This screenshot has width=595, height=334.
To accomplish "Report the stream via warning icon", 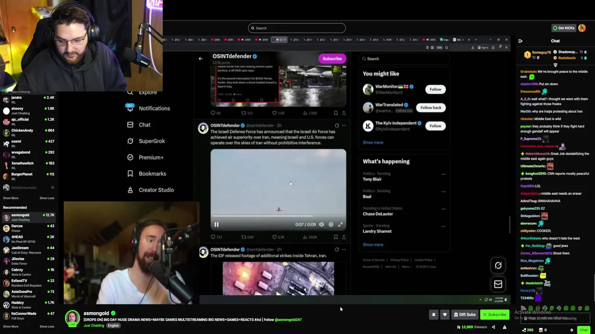I will point(504,327).
